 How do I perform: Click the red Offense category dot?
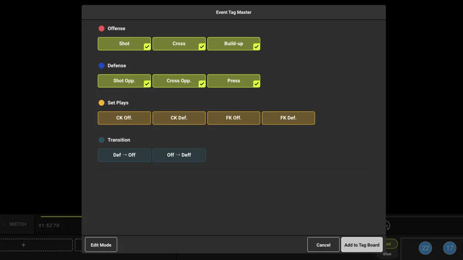point(101,28)
